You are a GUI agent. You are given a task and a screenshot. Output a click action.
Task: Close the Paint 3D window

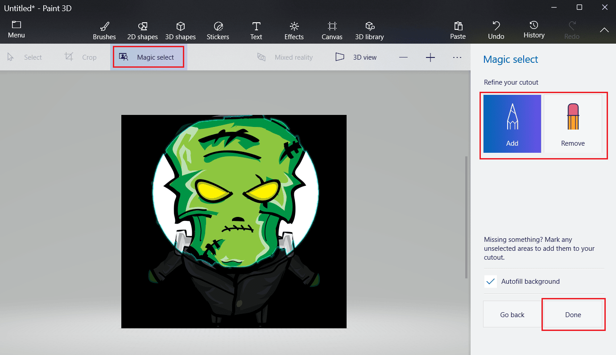(x=604, y=7)
